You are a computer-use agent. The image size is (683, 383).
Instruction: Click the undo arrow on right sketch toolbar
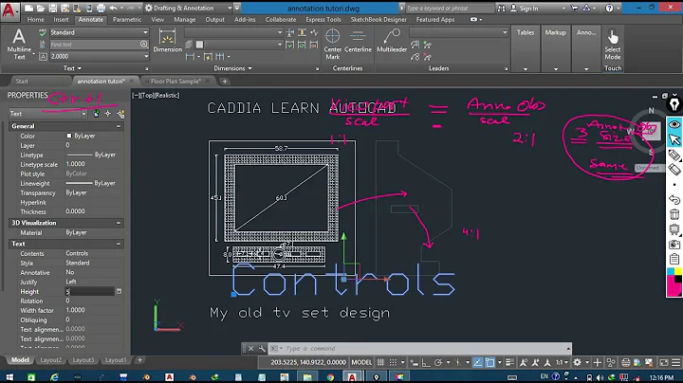tap(674, 199)
